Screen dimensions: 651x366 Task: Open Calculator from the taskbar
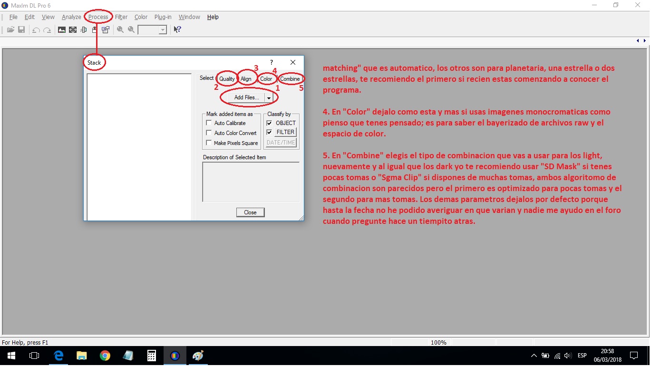pyautogui.click(x=152, y=356)
